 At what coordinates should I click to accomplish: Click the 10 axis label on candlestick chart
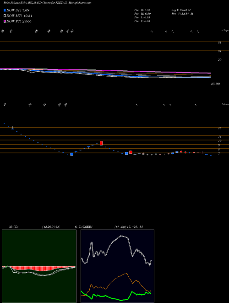click(x=219, y=141)
